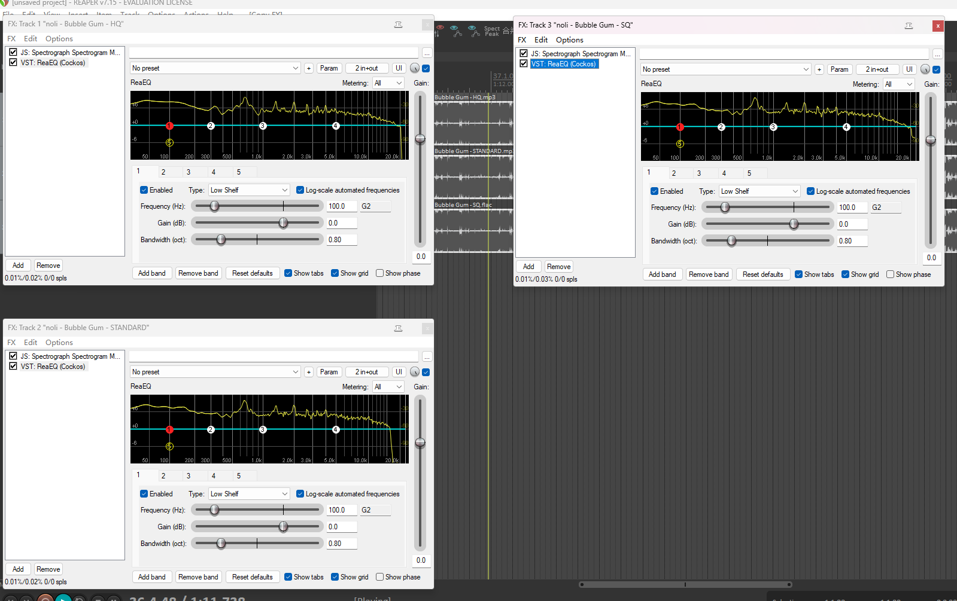Screen dimensions: 957x601
Task: Open Metering 'All' dropdown in Track 2 ReaEQ
Action: (x=388, y=387)
